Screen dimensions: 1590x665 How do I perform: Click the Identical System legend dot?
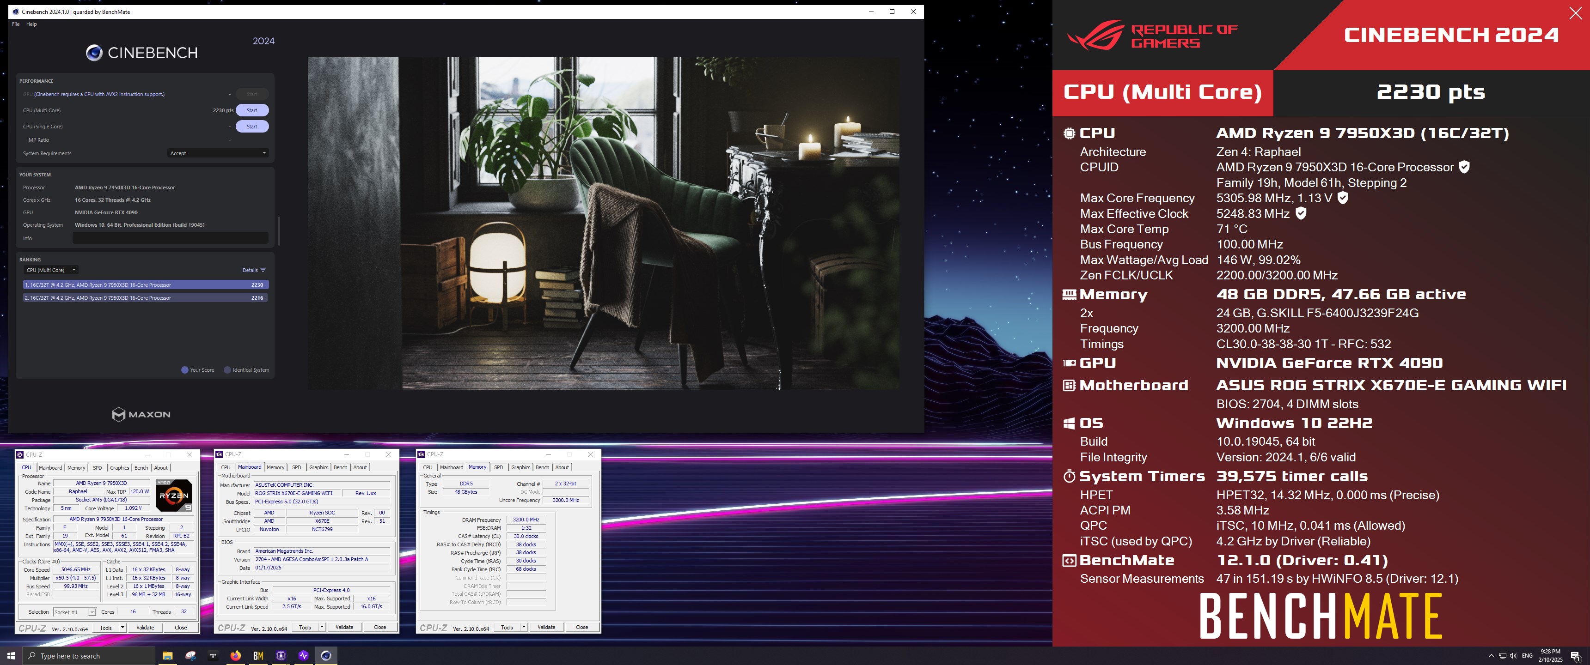(x=227, y=370)
